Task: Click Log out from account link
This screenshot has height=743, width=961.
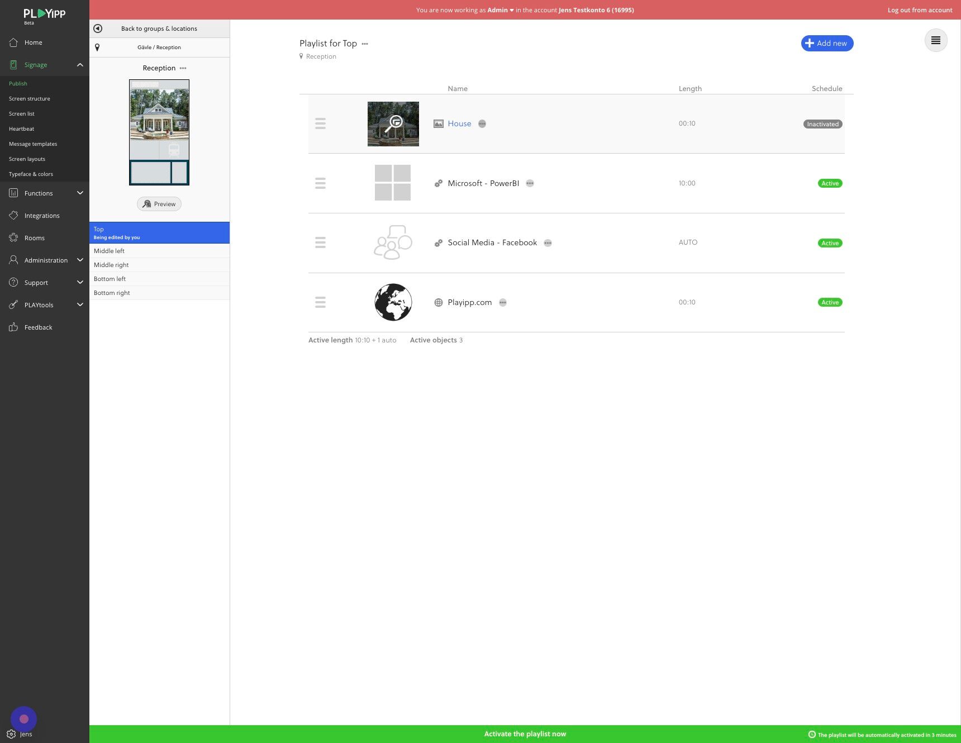Action: click(x=920, y=10)
